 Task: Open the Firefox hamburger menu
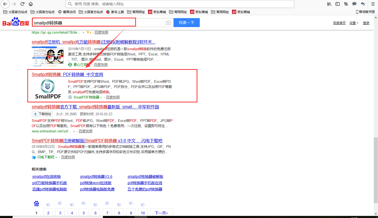[373, 4]
